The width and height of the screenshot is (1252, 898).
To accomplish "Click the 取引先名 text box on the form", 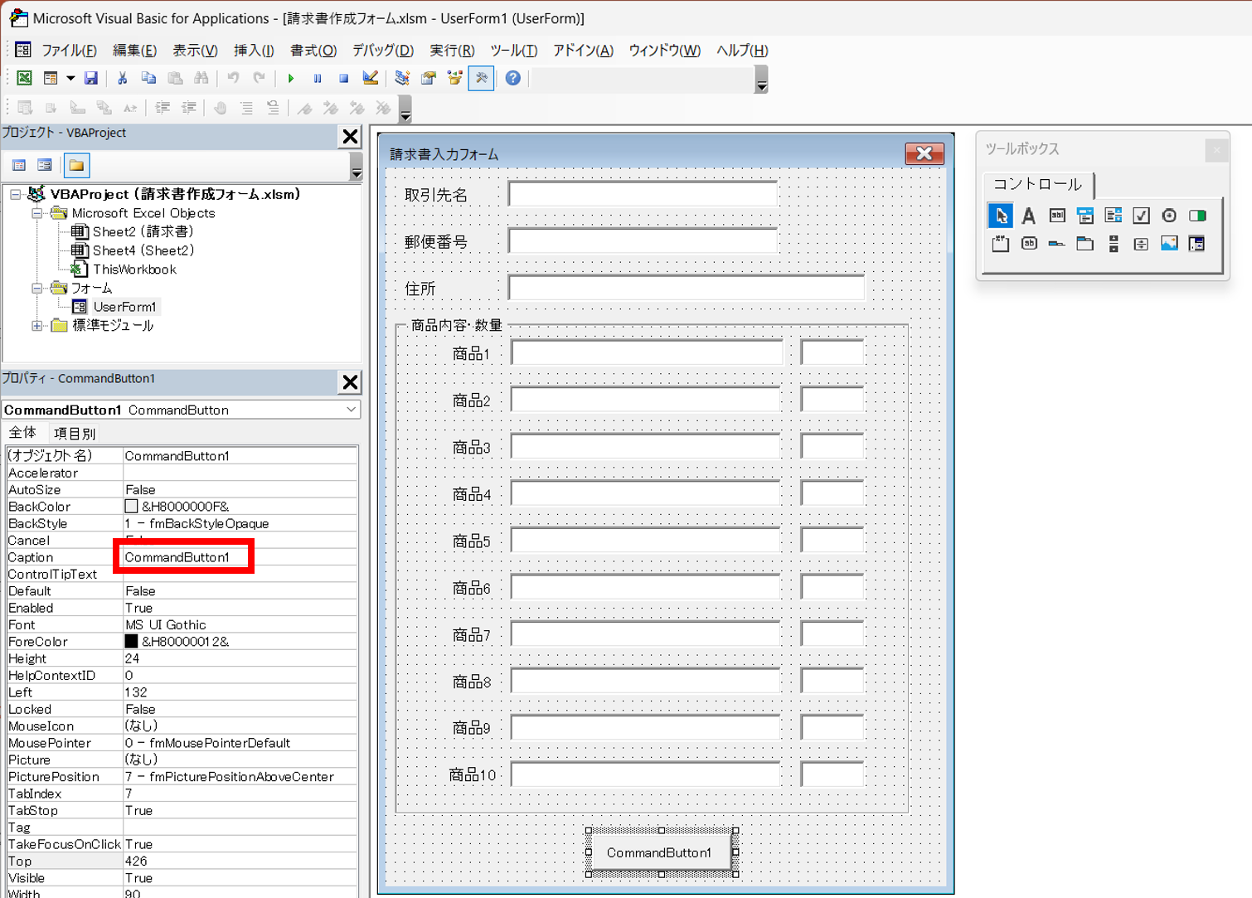I will tap(643, 195).
